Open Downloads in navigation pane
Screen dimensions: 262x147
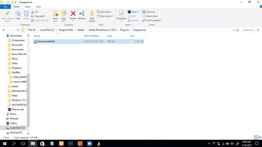pyautogui.click(x=16, y=36)
